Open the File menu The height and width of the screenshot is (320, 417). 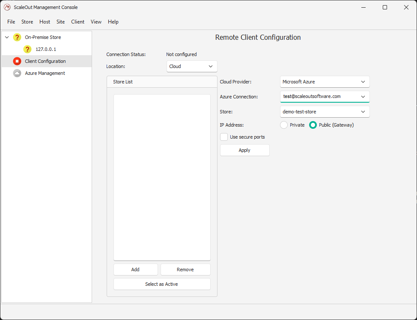pyautogui.click(x=11, y=22)
